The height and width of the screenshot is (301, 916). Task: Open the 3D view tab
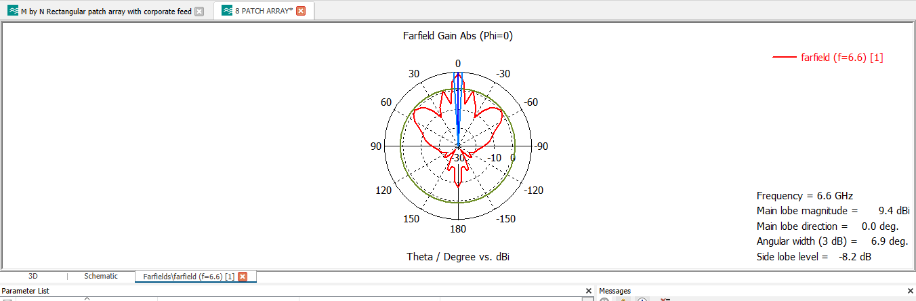click(x=33, y=277)
